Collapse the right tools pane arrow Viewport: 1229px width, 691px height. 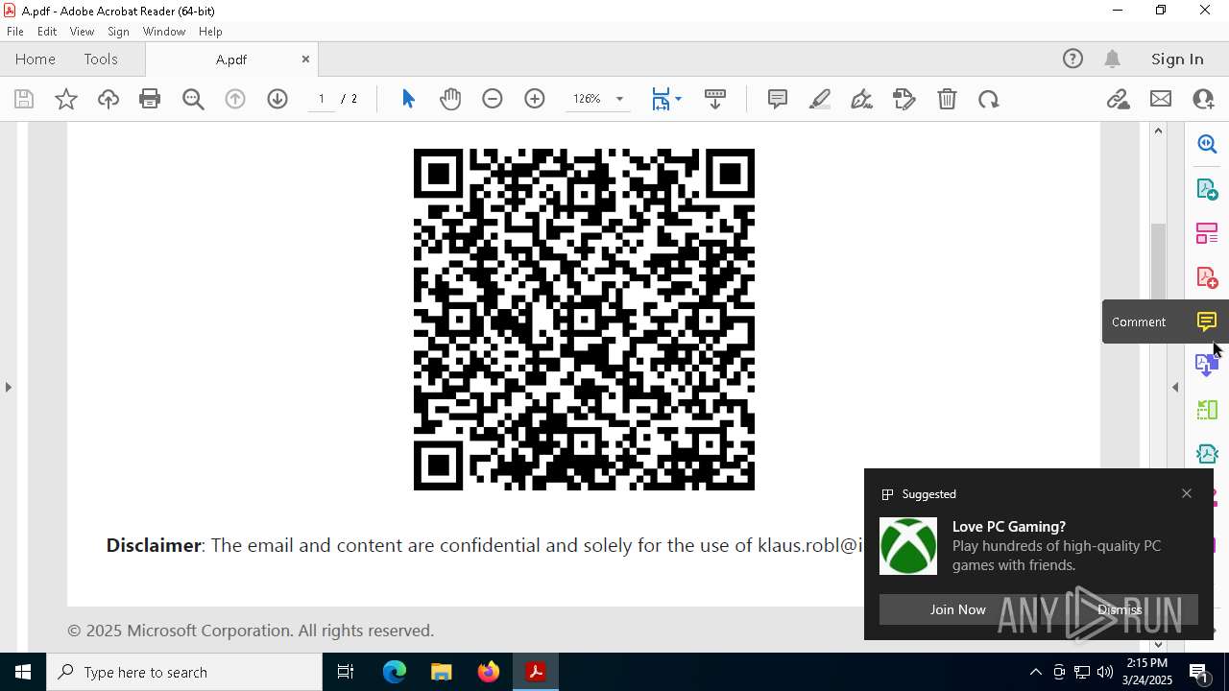1175,387
